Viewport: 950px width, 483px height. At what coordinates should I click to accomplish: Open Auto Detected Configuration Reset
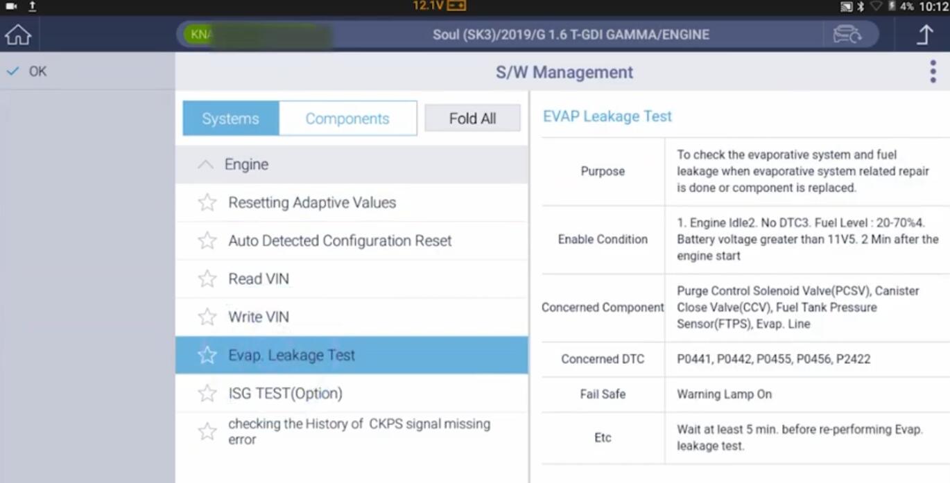pyautogui.click(x=352, y=240)
